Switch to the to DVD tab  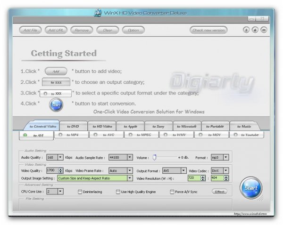[73, 126]
